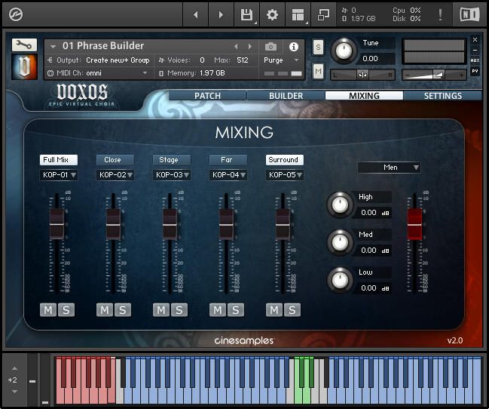This screenshot has height=409, width=489.
Task: Open instrument edit mode with the wrench icon
Action: (x=24, y=45)
